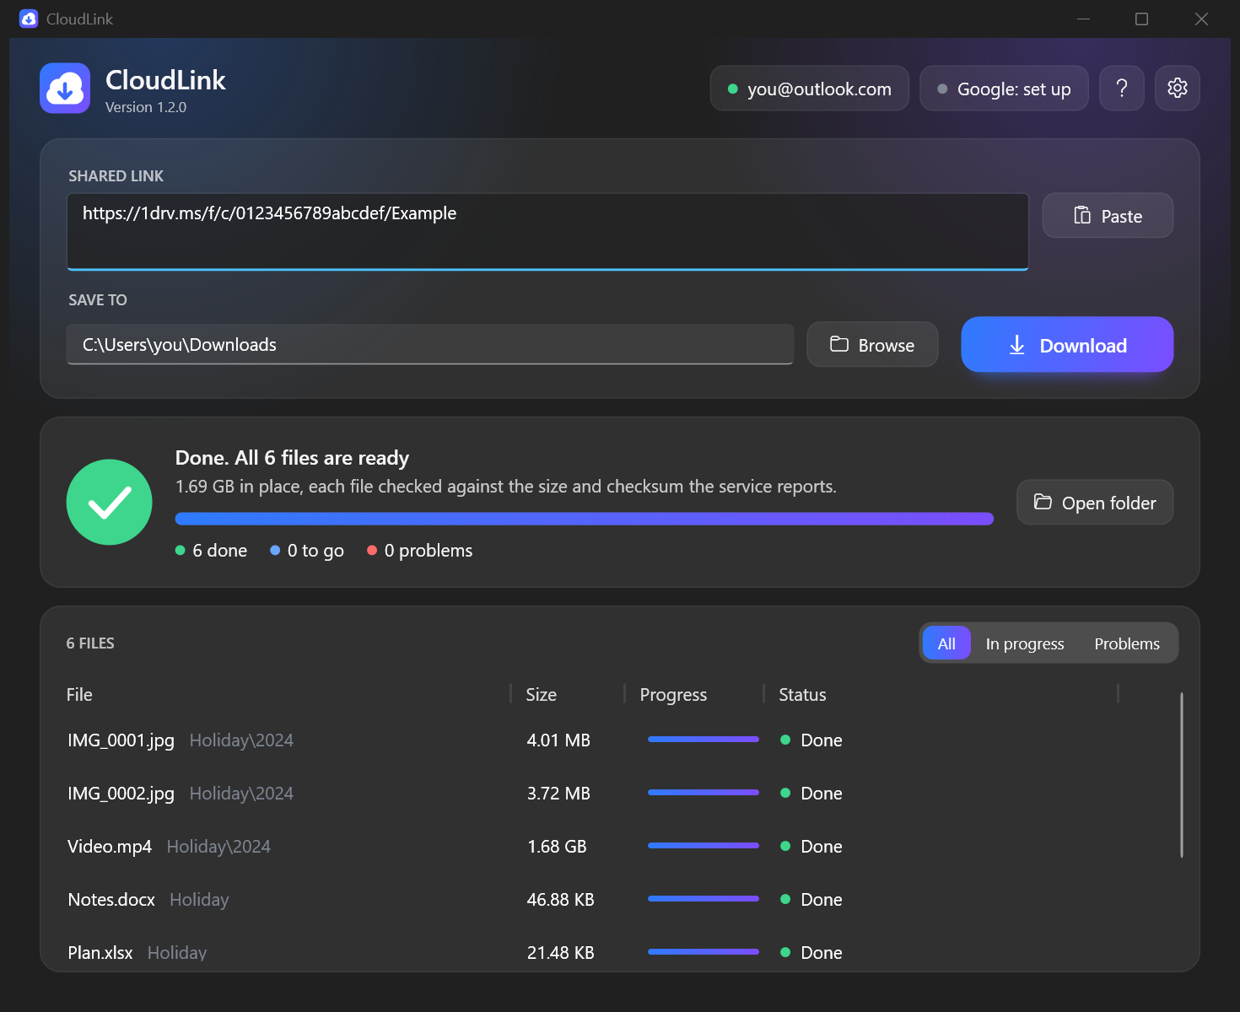Click the "0 to go" summary counter
Image resolution: width=1240 pixels, height=1012 pixels.
point(307,551)
